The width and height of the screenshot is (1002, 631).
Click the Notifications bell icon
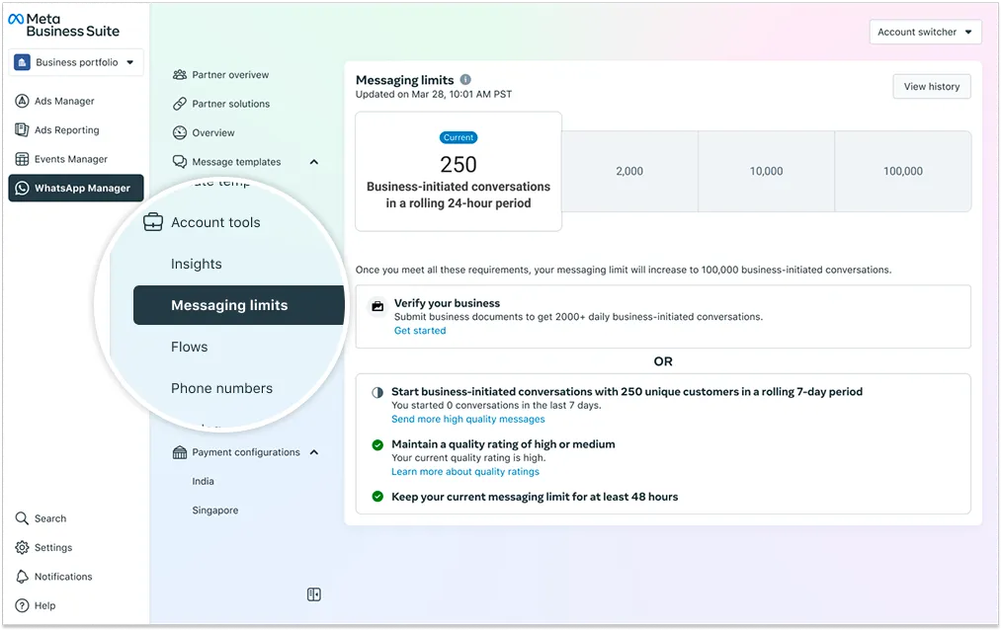(22, 577)
